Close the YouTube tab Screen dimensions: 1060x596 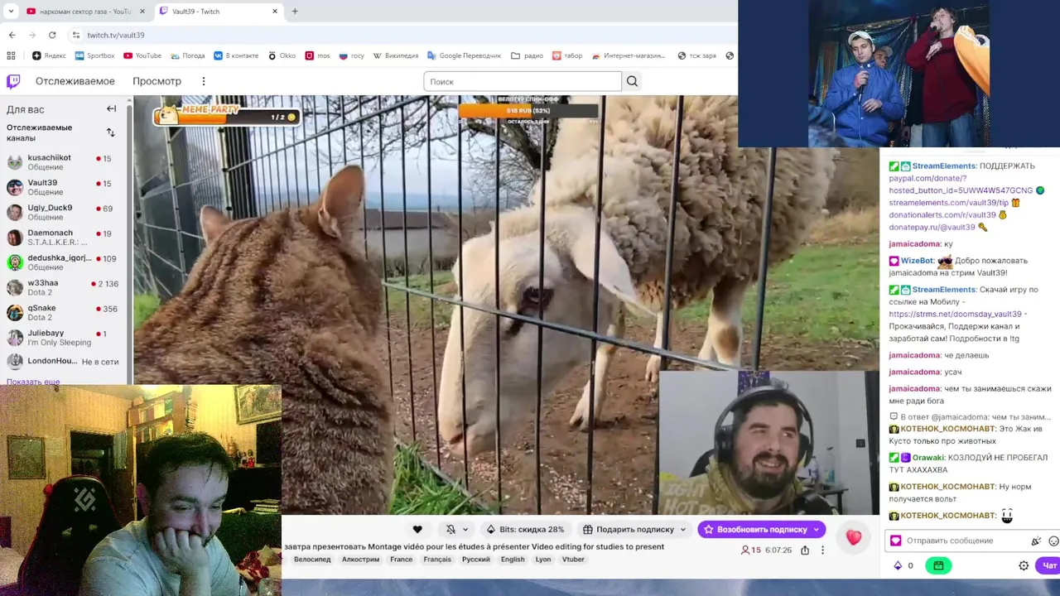(142, 12)
